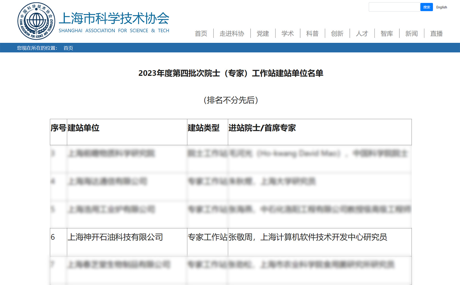Browse the 新闻 news section
The width and height of the screenshot is (460, 285).
click(411, 33)
